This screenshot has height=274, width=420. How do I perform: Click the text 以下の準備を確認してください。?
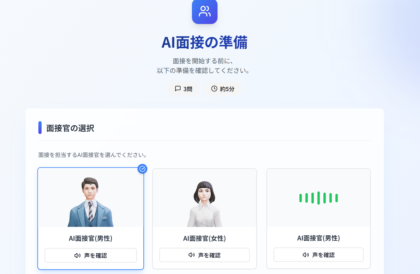[x=203, y=70]
